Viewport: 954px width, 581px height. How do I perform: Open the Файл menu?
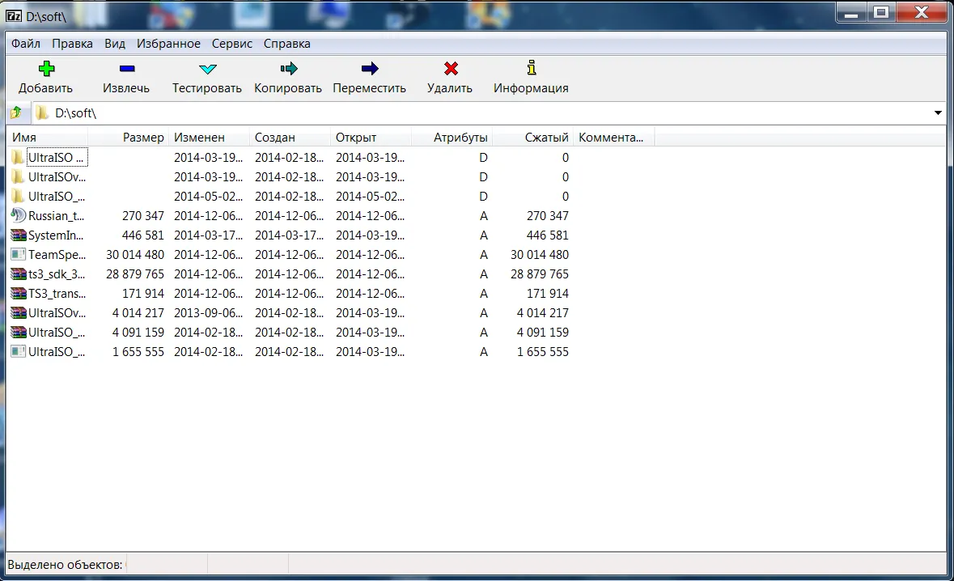click(x=26, y=44)
